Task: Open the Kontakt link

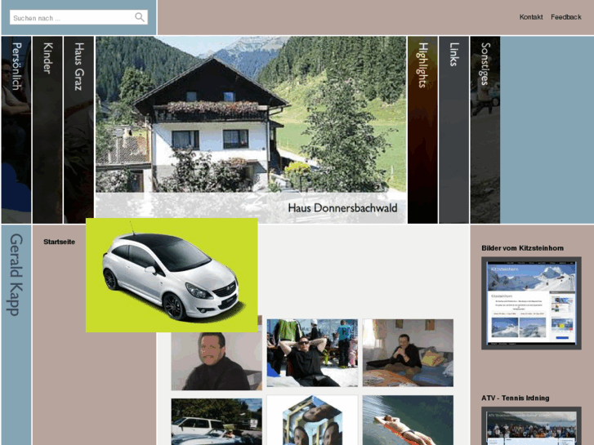Action: tap(531, 17)
